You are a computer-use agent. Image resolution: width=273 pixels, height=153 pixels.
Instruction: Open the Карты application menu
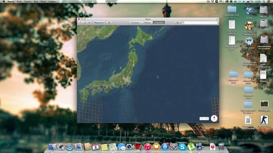pos(11,1)
